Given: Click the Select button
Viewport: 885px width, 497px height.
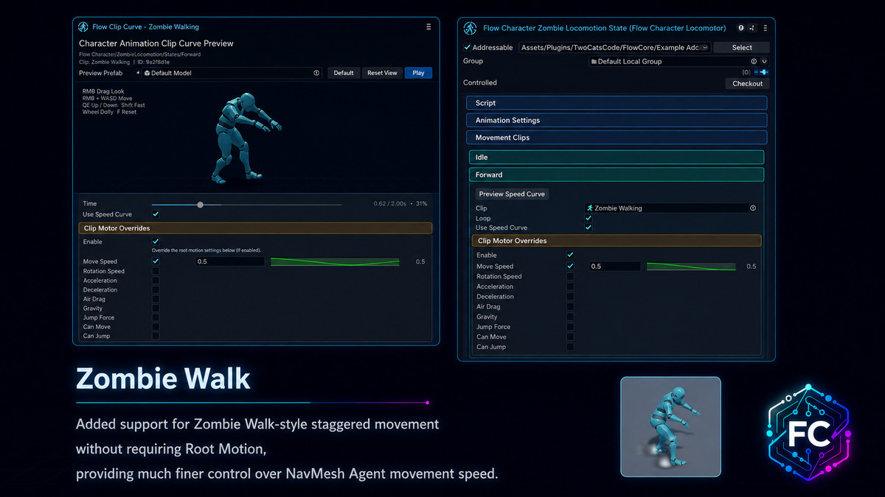Looking at the screenshot, I should point(742,47).
